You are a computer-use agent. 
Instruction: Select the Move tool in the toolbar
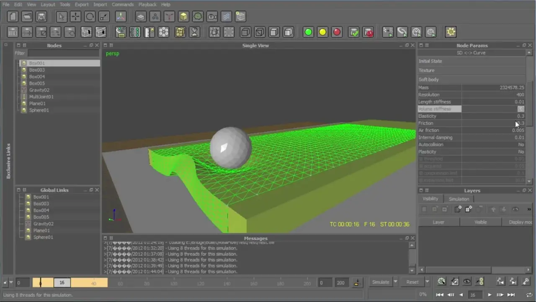[x=75, y=17]
